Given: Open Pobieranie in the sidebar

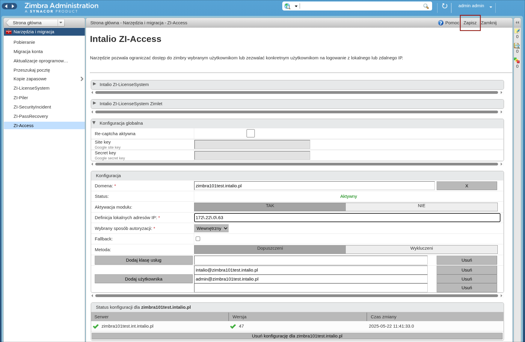Looking at the screenshot, I should pyautogui.click(x=24, y=42).
